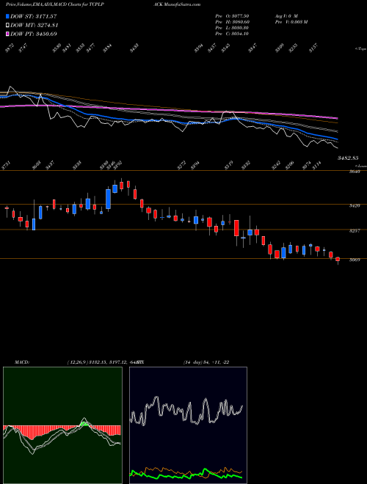
Task: Click the 'Avg V: 0 M' volume text
Action: pos(286,16)
